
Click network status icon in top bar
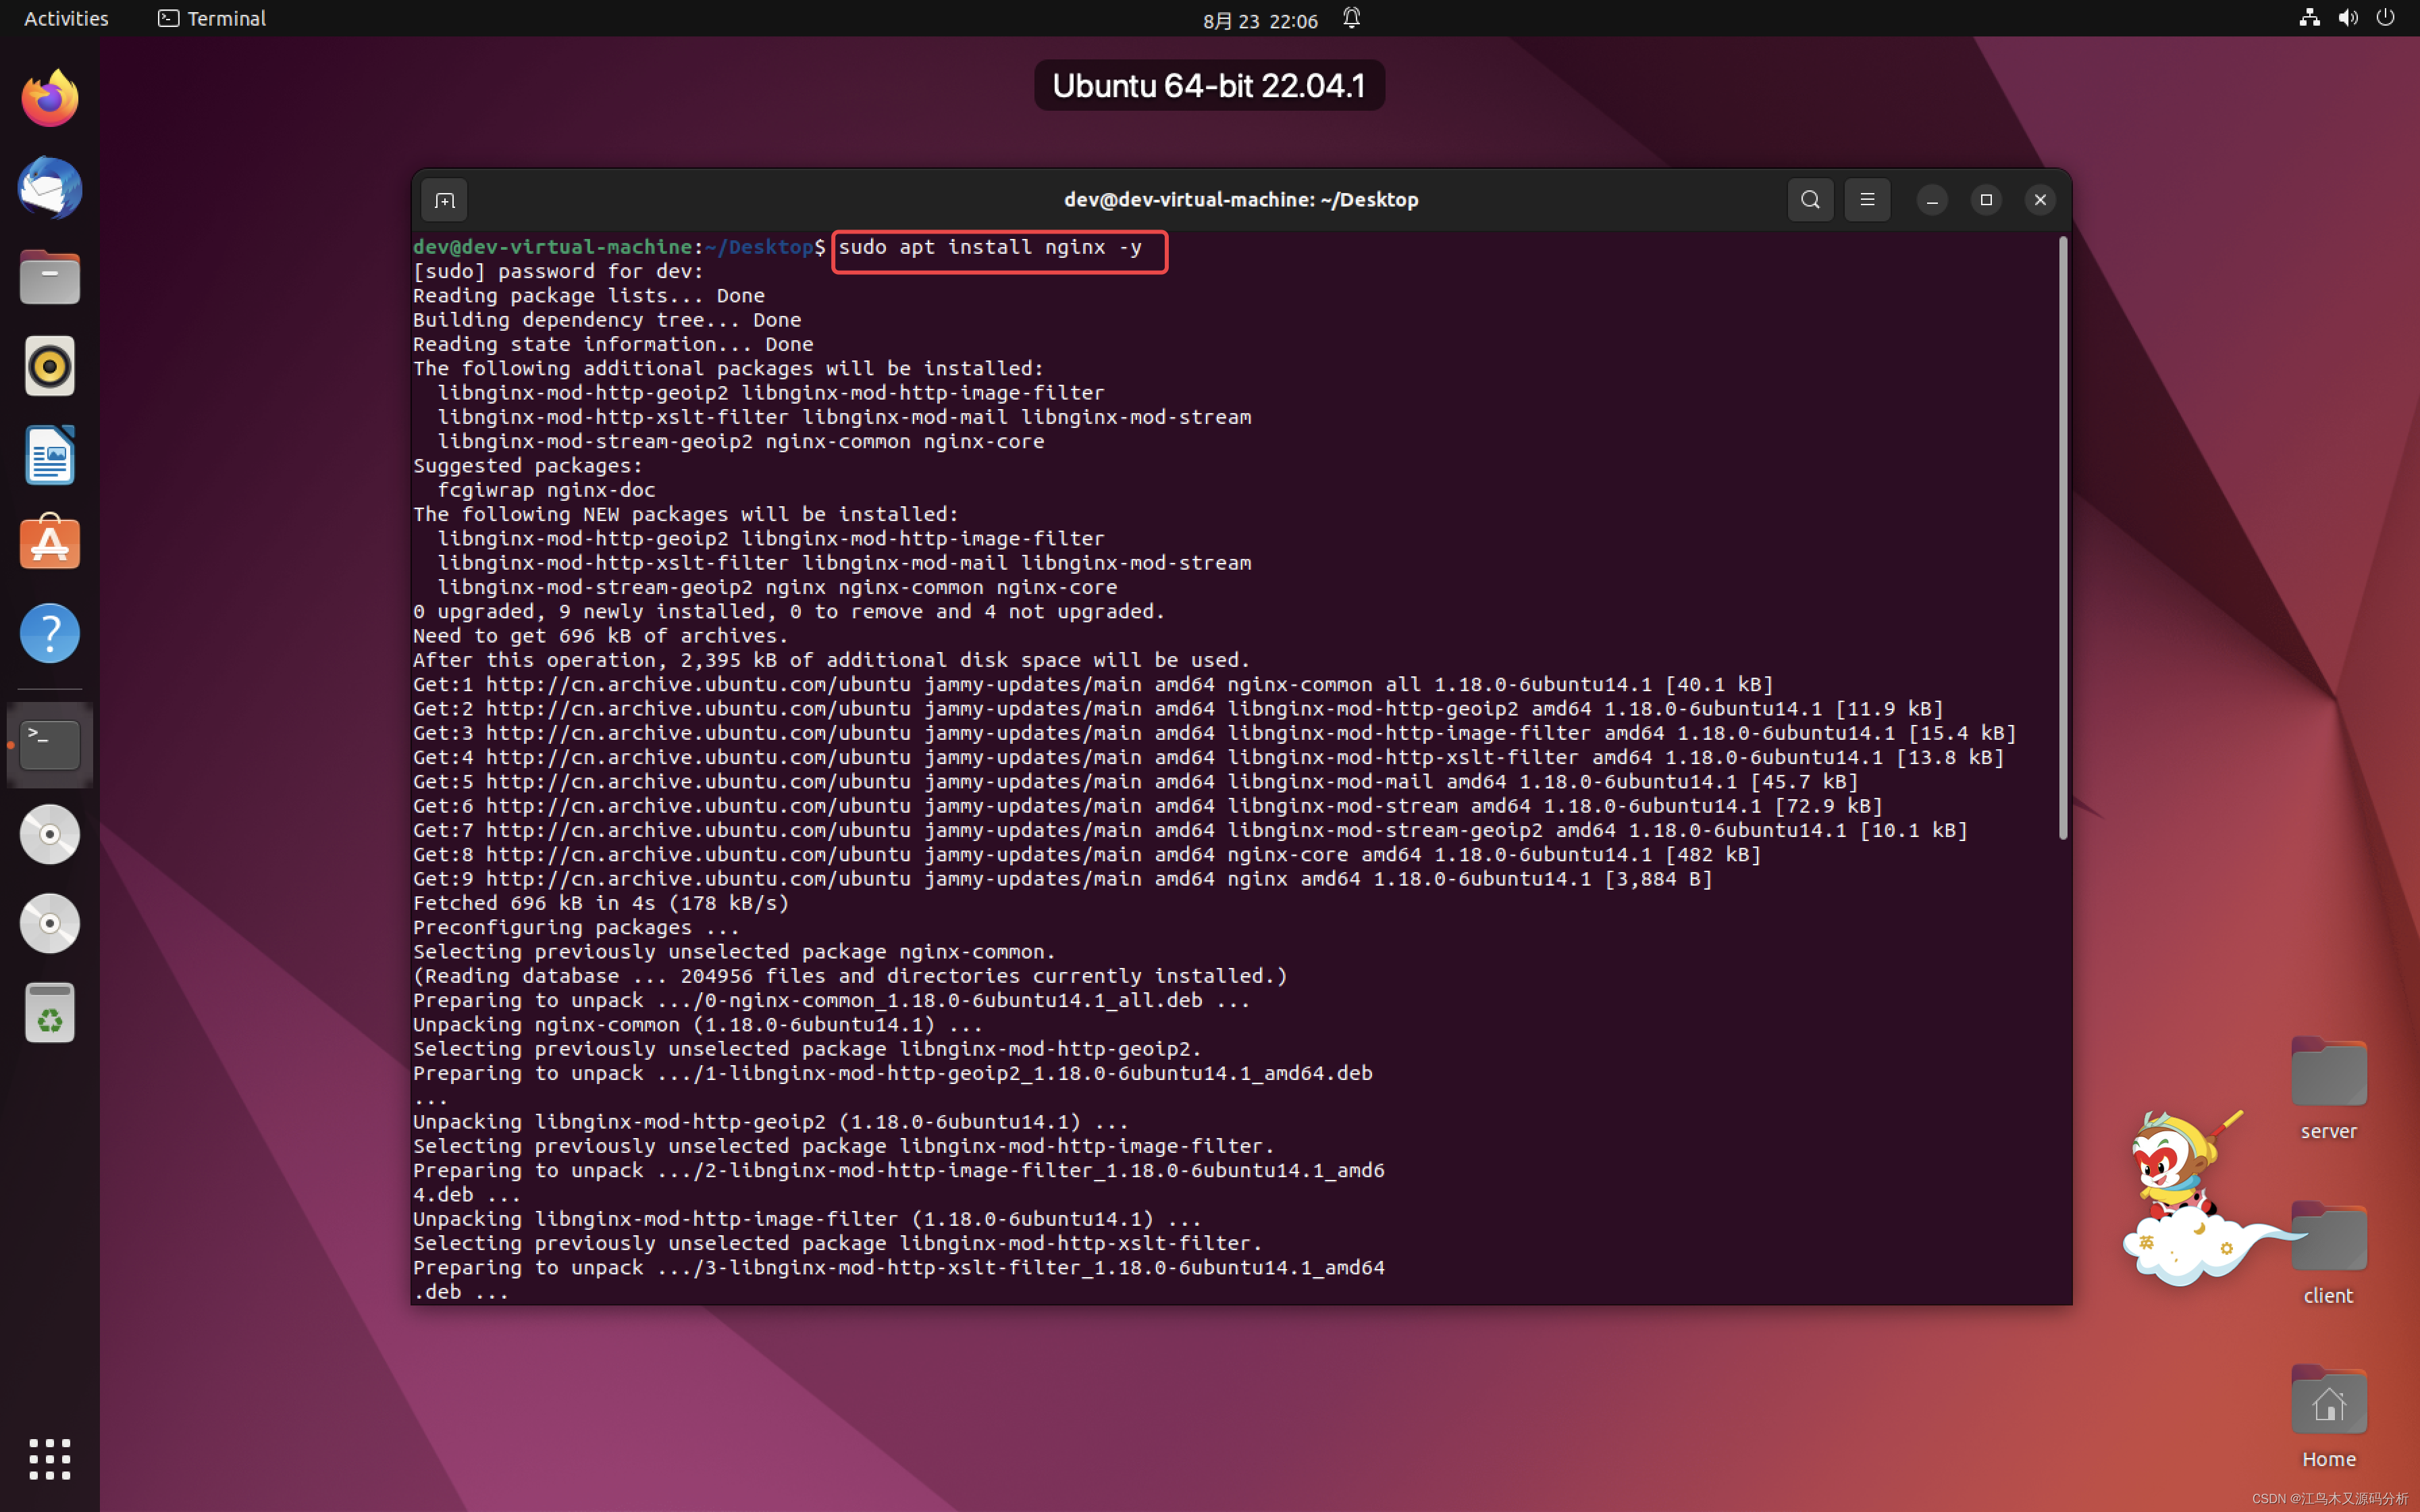[x=2309, y=18]
